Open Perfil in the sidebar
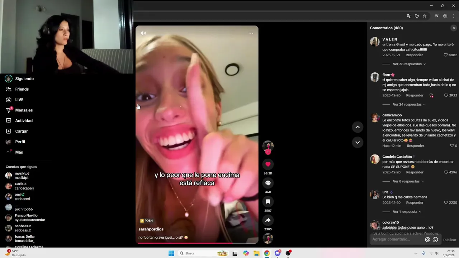The height and width of the screenshot is (258, 459). pyautogui.click(x=20, y=142)
